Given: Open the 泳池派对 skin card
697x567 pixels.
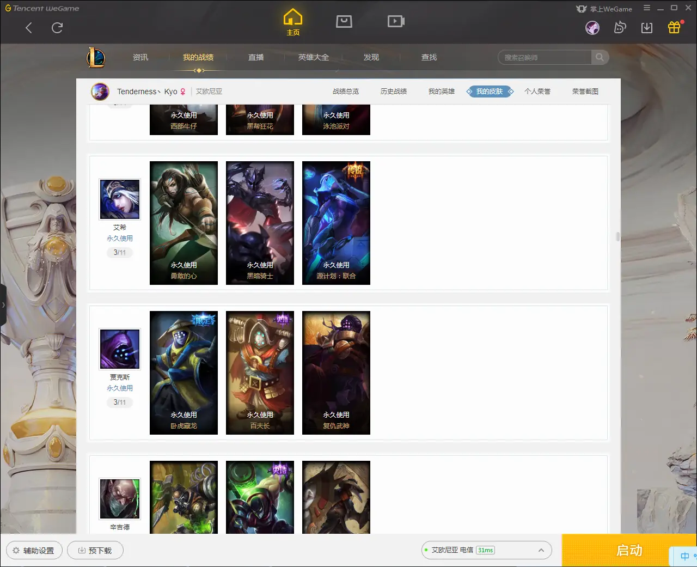Looking at the screenshot, I should click(336, 120).
